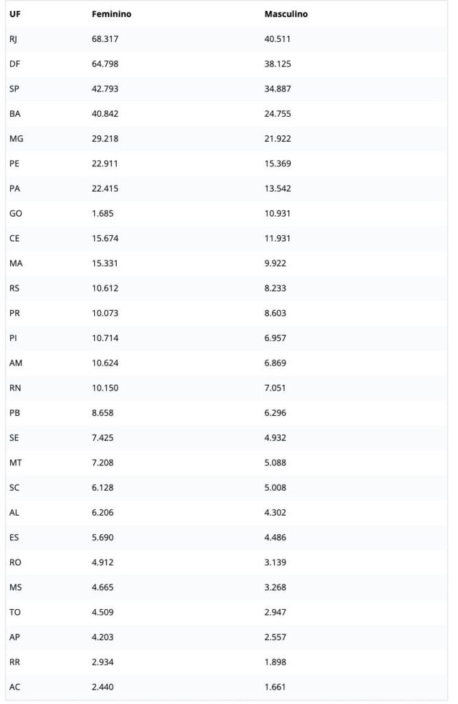The image size is (458, 704).
Task: Click the UF column header
Action: coord(14,14)
